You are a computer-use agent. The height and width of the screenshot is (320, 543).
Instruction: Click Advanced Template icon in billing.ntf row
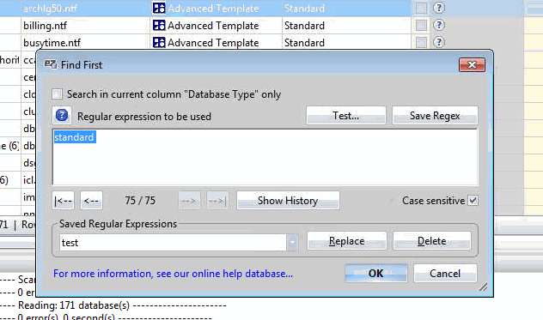click(x=159, y=25)
